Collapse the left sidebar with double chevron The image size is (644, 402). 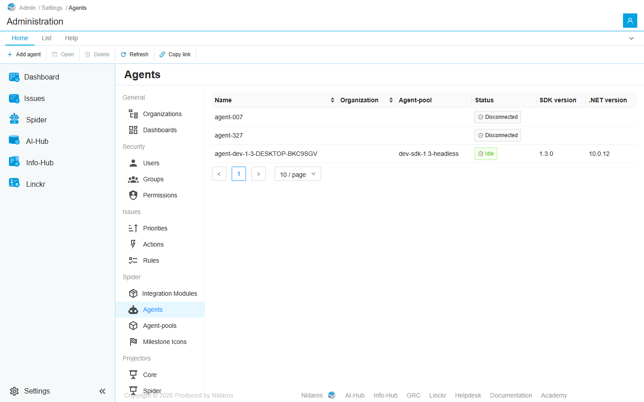[x=102, y=391]
